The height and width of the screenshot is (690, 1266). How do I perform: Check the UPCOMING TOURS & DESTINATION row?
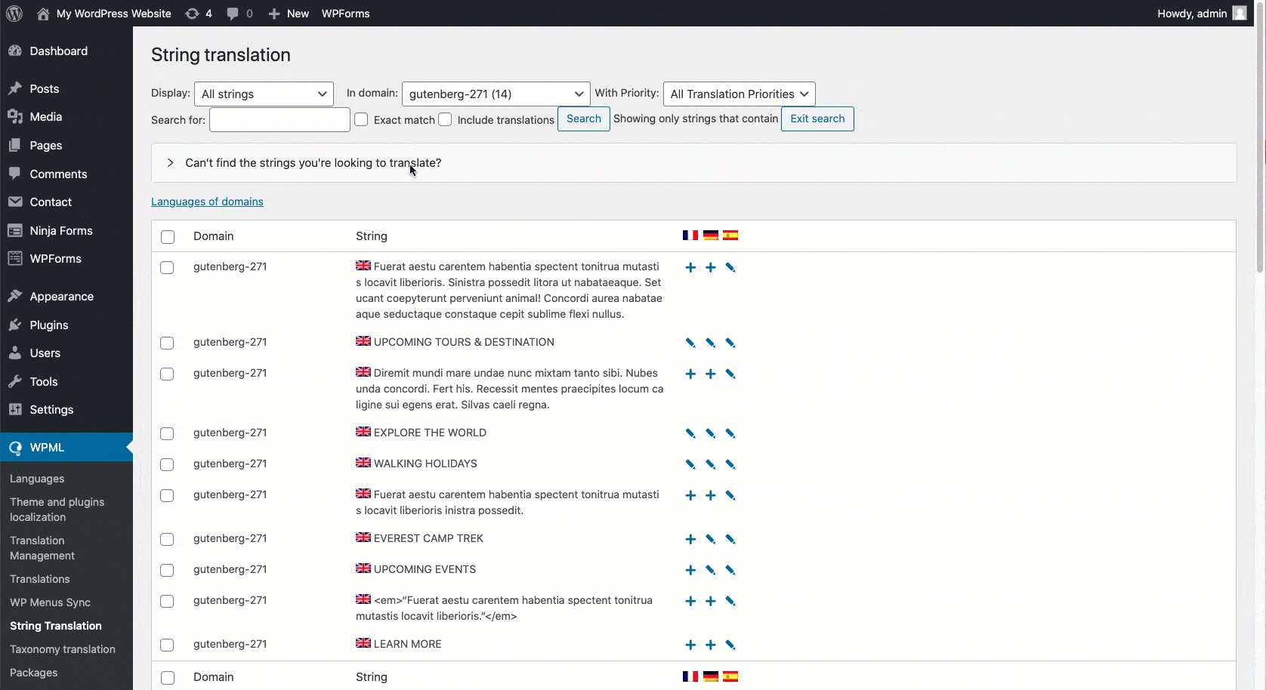[168, 343]
